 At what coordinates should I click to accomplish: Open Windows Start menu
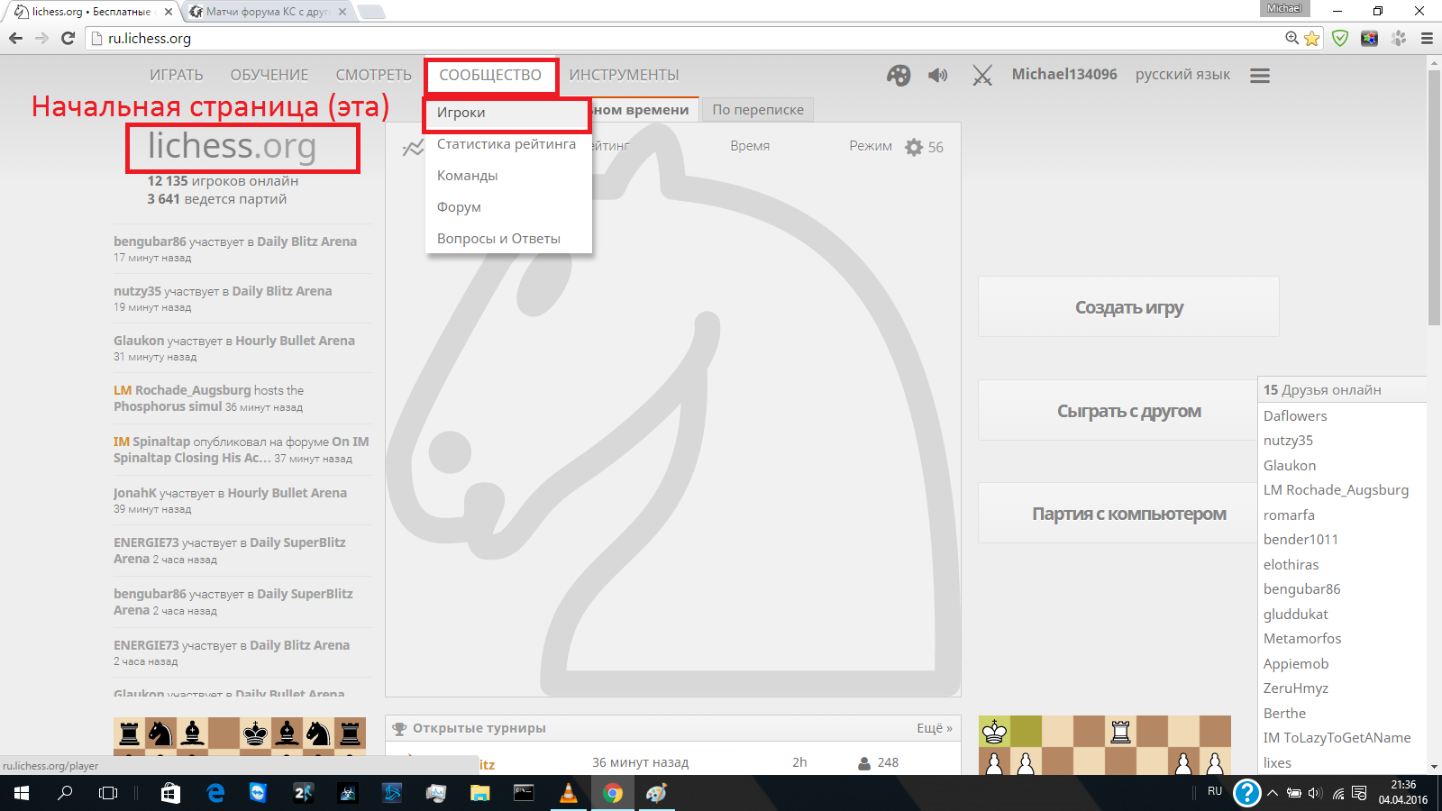pyautogui.click(x=22, y=793)
